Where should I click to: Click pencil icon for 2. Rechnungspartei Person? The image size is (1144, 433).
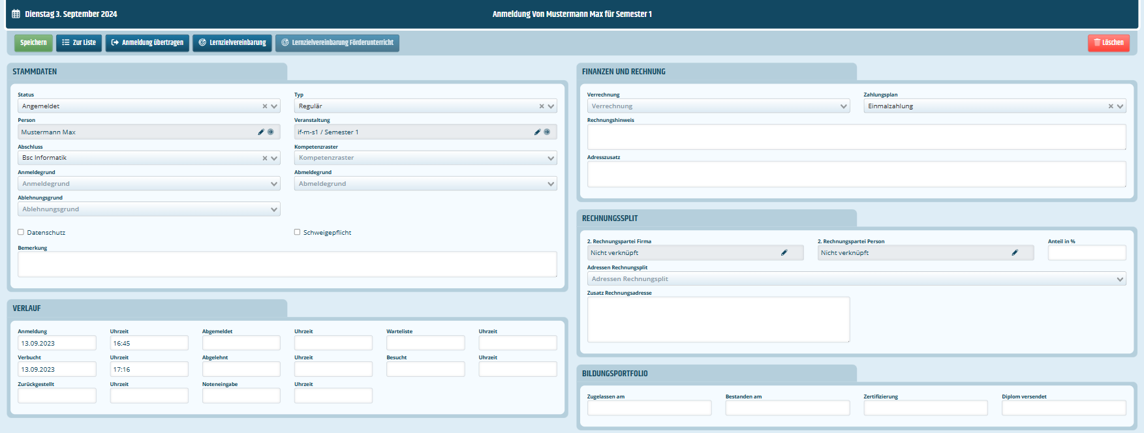[x=1015, y=252]
